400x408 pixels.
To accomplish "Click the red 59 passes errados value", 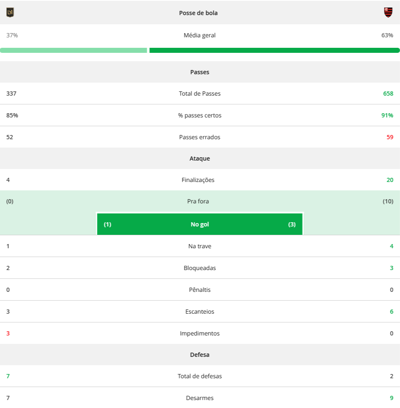I will [x=390, y=137].
